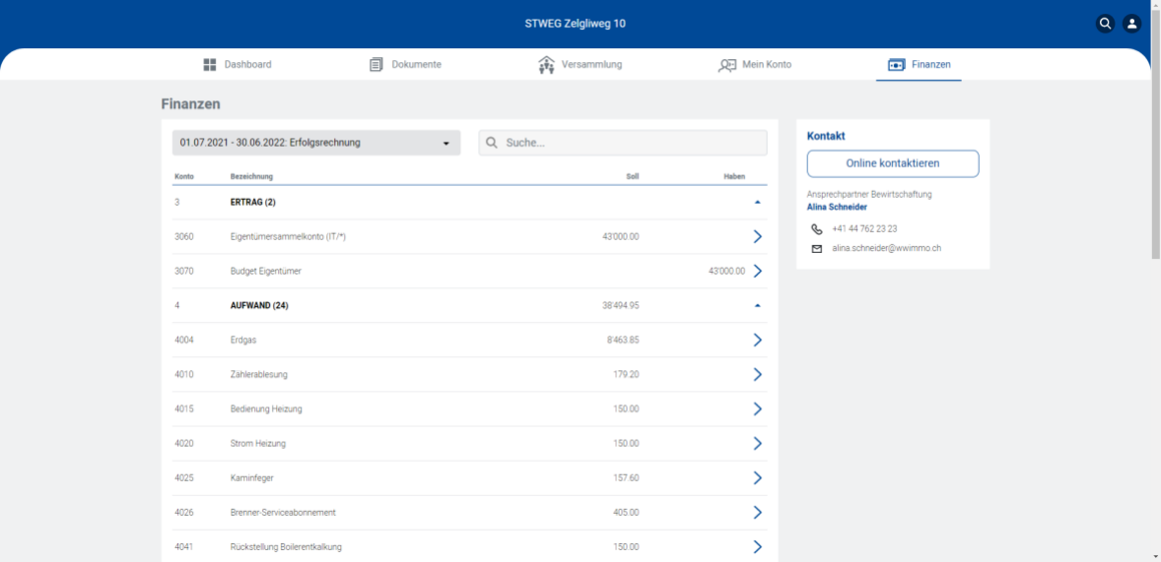
Task: Switch to the Mein Konto tab
Action: pos(755,64)
